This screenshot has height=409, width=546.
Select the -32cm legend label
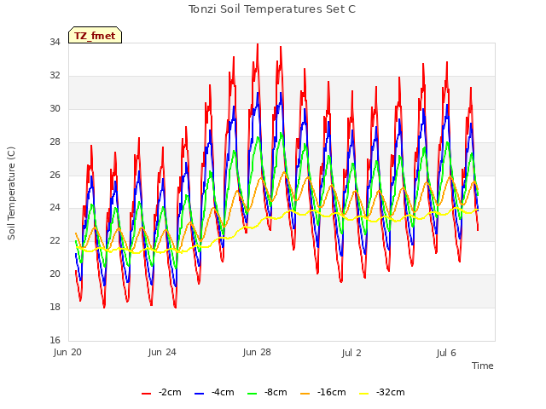click(391, 392)
